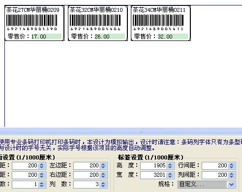242x192 pixels.
Task: Click the 右边距 value field
Action: point(87,175)
